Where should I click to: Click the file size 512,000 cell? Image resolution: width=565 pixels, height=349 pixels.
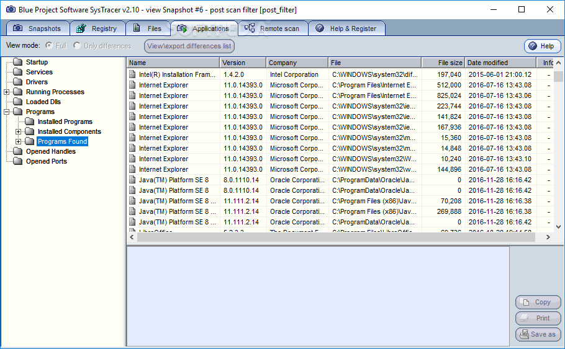[449, 85]
